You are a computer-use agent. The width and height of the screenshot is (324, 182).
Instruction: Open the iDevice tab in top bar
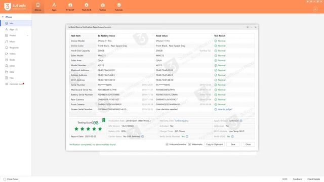[38, 7]
